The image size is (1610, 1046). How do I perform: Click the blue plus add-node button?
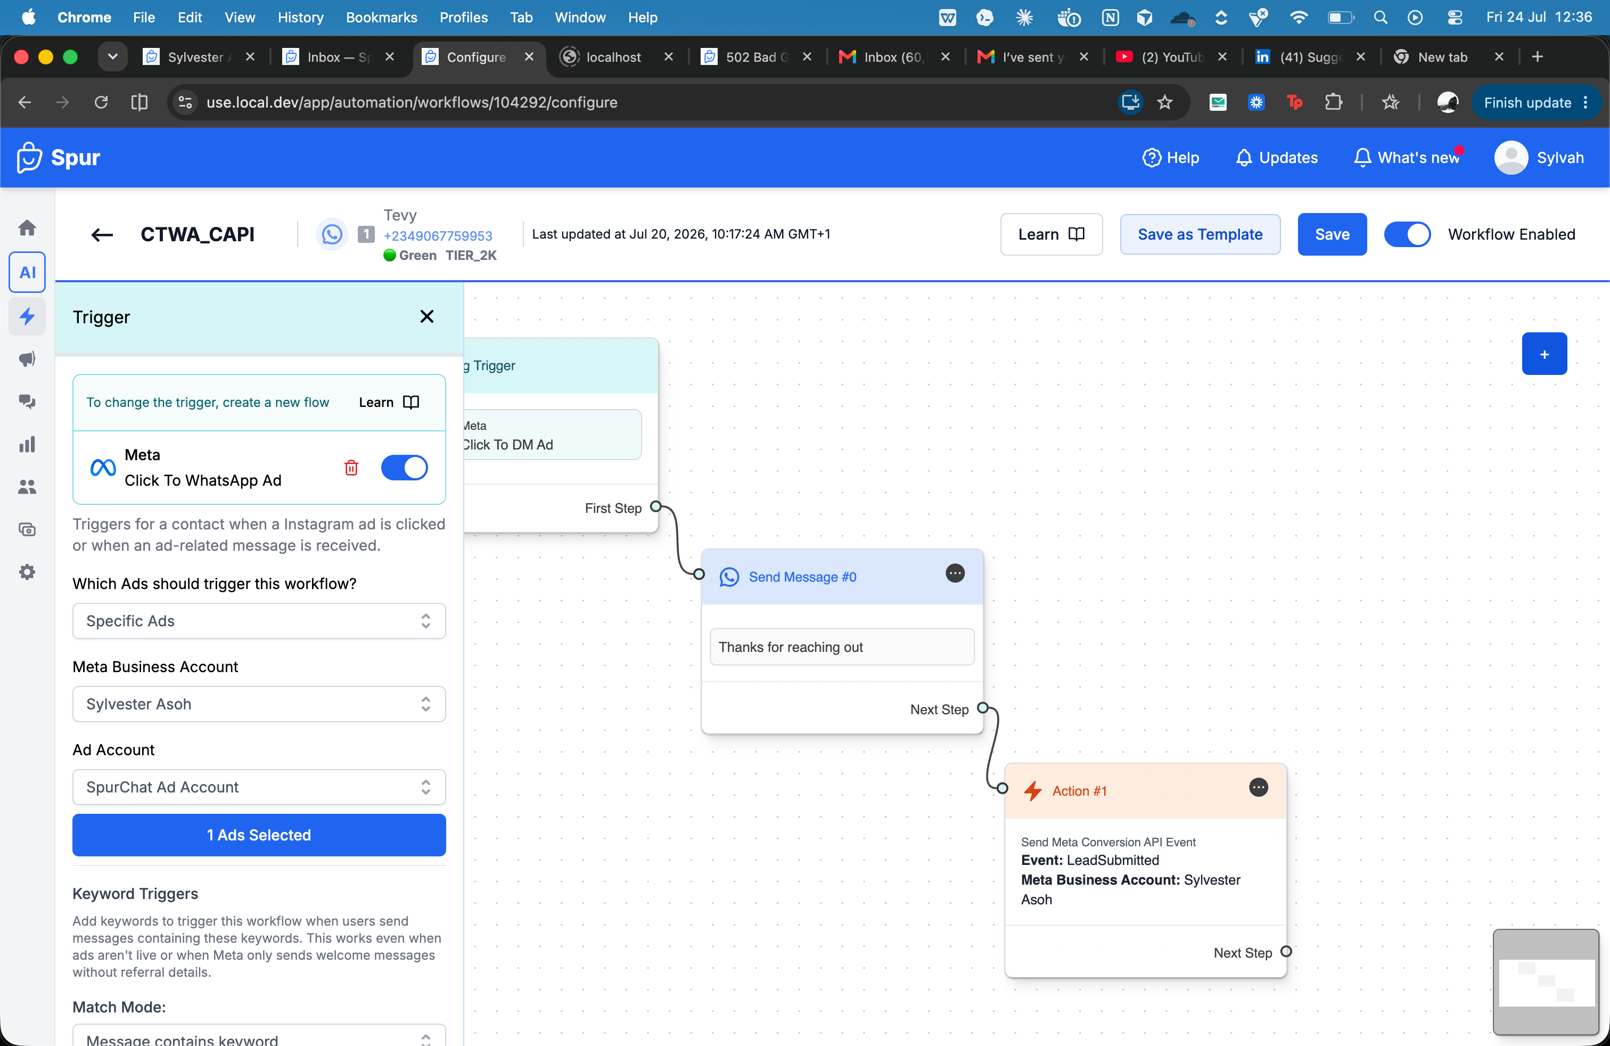(1545, 354)
